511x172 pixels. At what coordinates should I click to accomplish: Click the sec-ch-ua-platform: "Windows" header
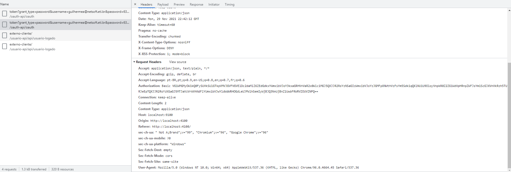162,144
